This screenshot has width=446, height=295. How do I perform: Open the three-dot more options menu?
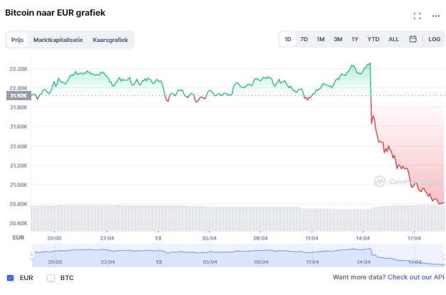coord(436,16)
